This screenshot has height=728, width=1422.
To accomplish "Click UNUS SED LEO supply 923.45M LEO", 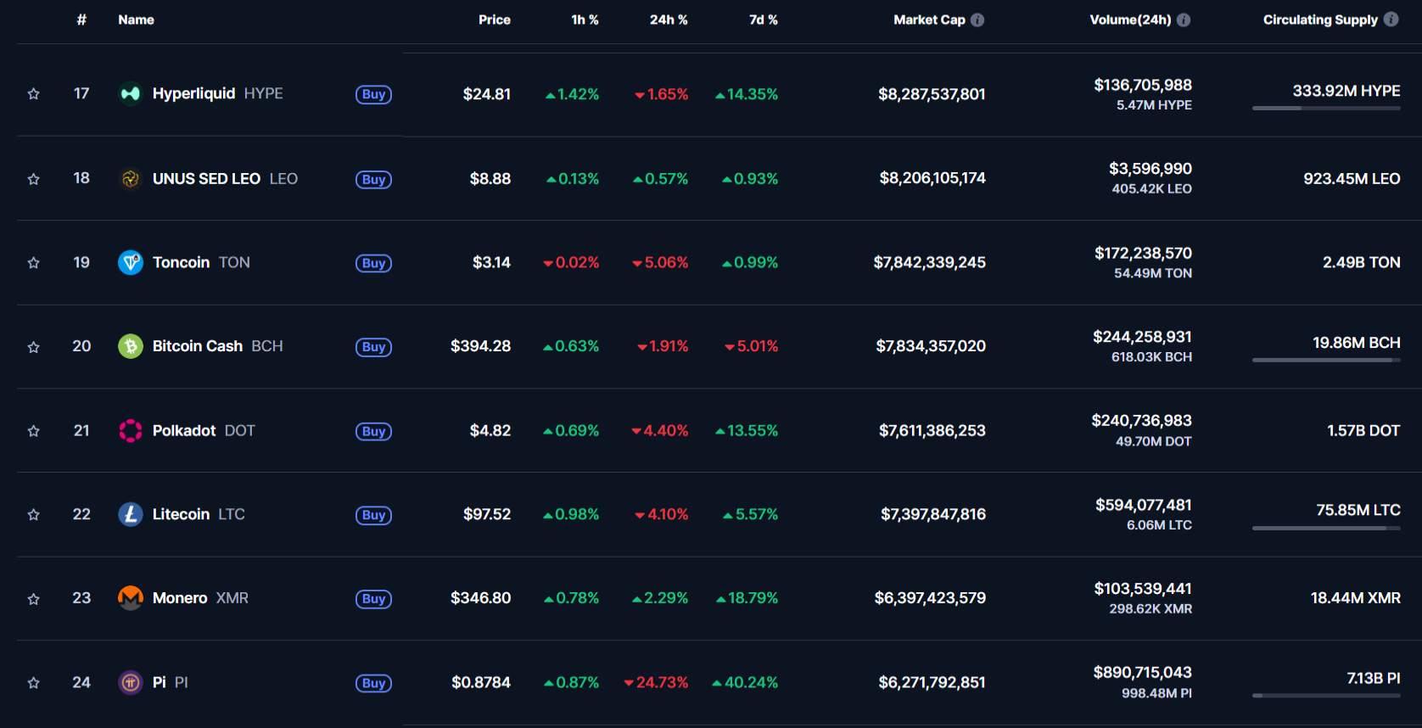I will click(1352, 179).
